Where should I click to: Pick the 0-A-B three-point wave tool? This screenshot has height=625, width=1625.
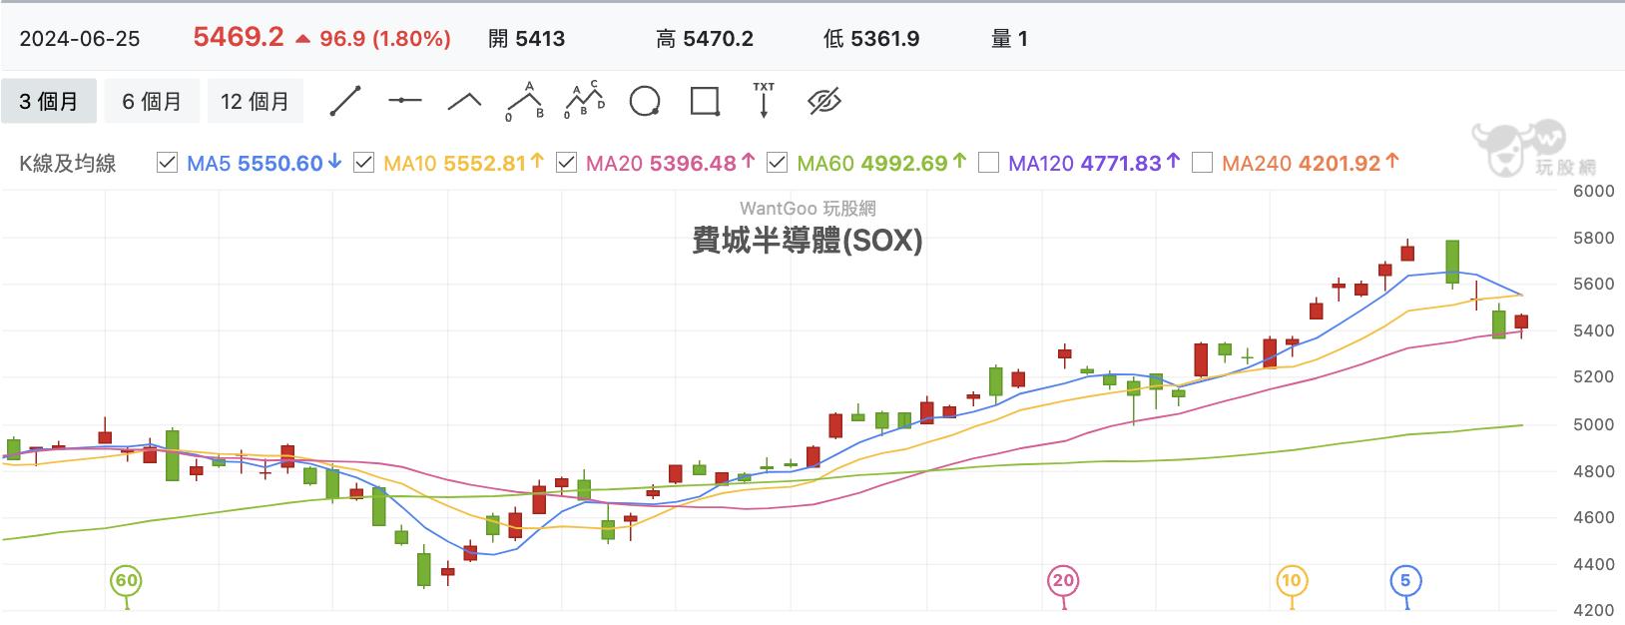[525, 101]
